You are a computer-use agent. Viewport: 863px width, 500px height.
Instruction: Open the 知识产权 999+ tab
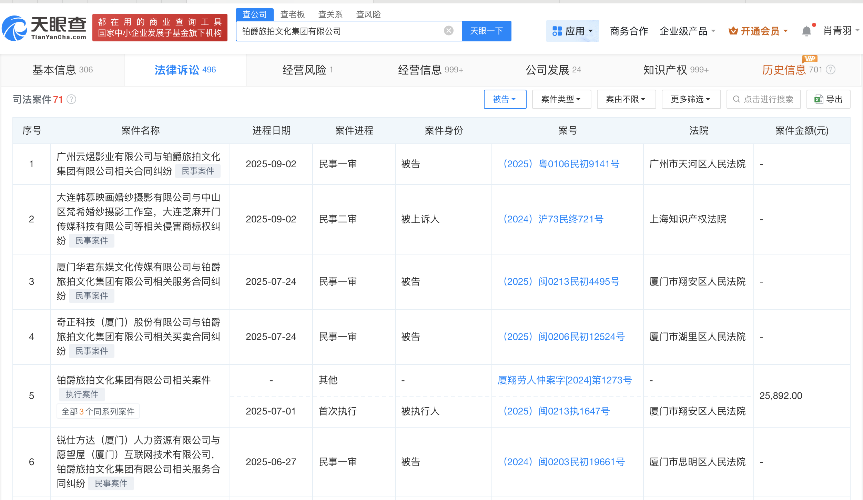676,70
